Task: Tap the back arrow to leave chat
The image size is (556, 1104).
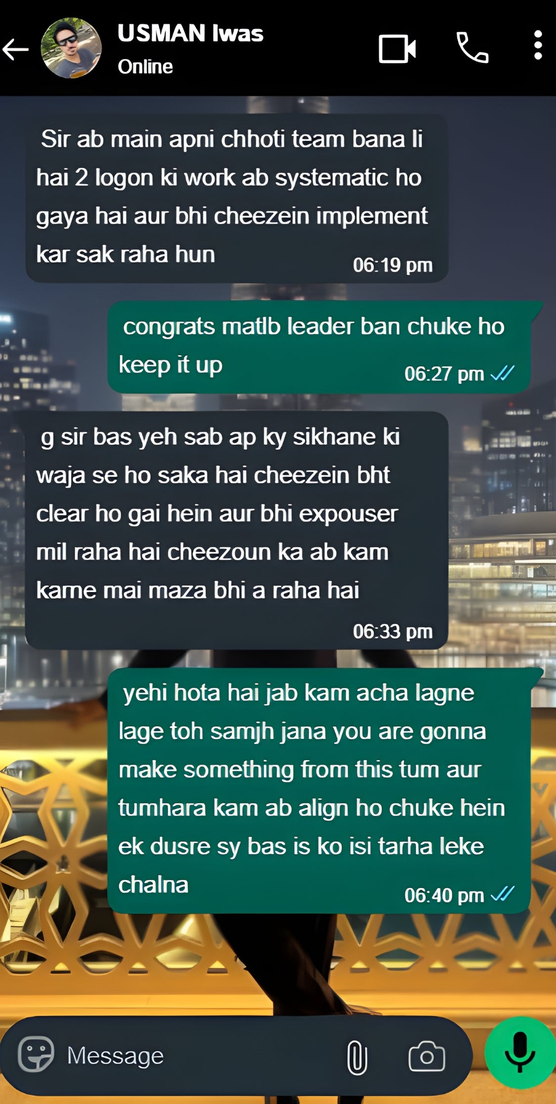Action: (15, 49)
